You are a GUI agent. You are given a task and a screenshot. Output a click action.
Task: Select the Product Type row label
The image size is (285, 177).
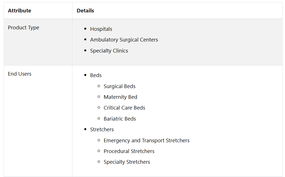23,28
